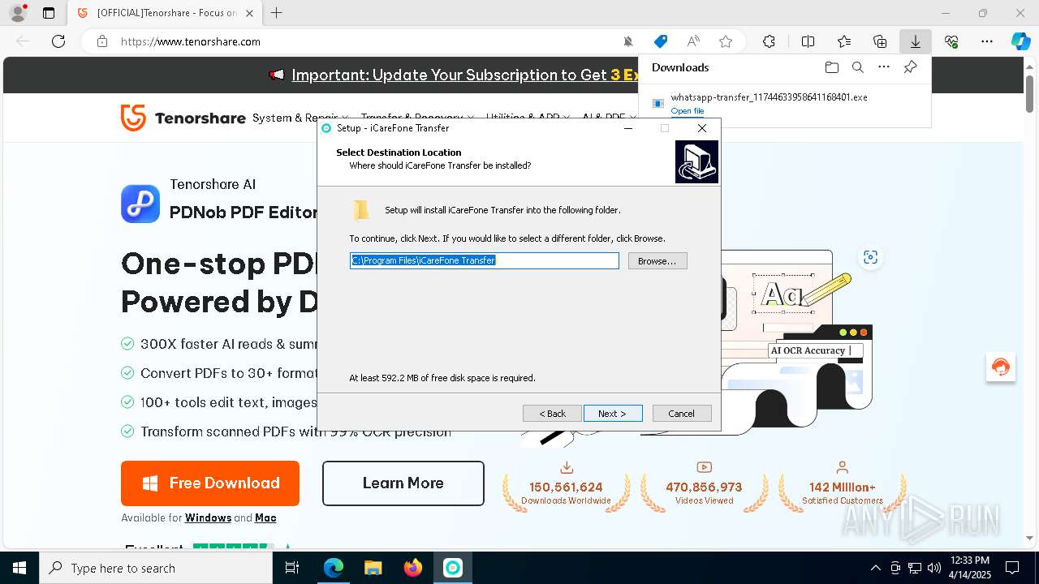Screen dimensions: 1039x584
Task: Click the Back button in setup dialog
Action: (552, 413)
